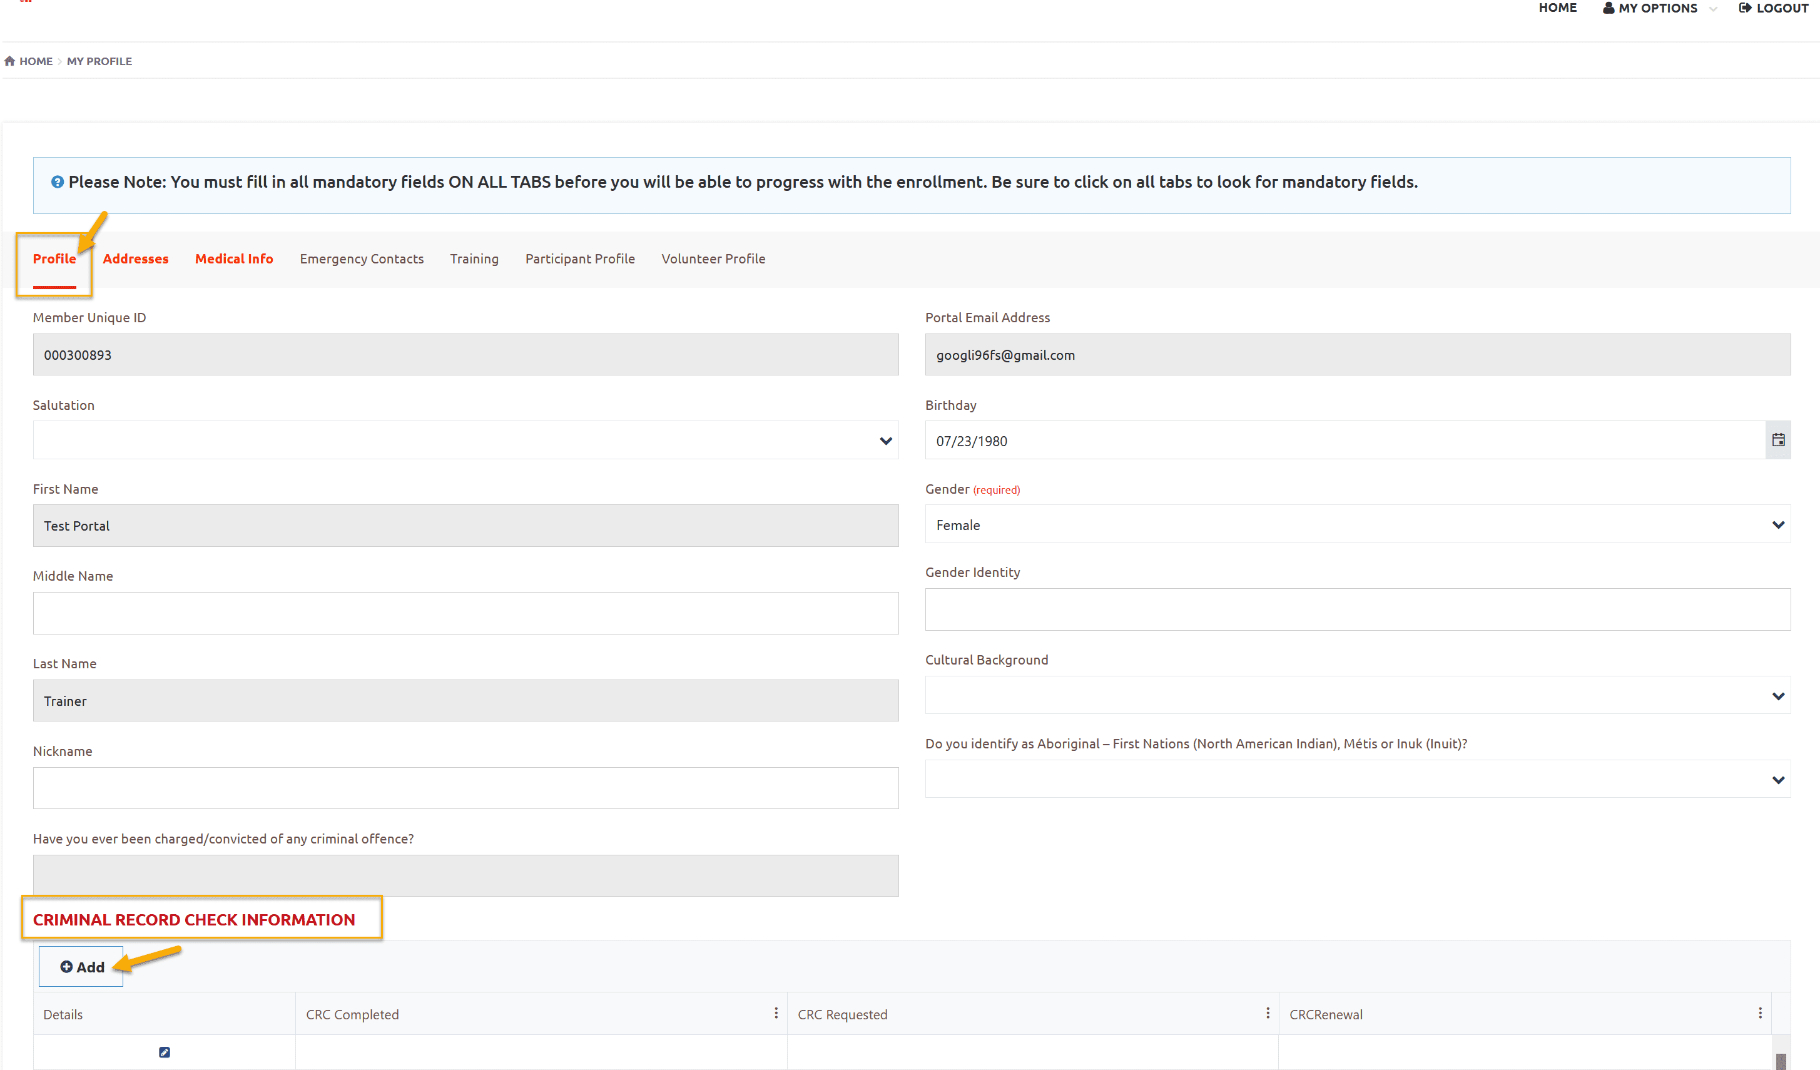The width and height of the screenshot is (1820, 1070).
Task: Open the Participant Profile tab
Action: pyautogui.click(x=580, y=258)
